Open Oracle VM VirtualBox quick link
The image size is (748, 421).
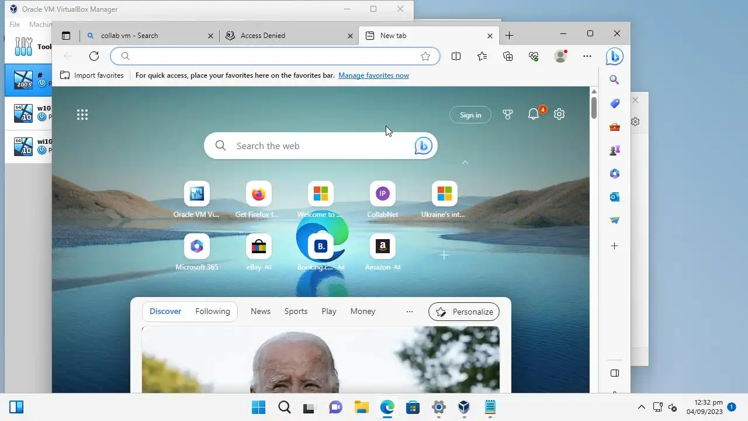click(x=196, y=200)
